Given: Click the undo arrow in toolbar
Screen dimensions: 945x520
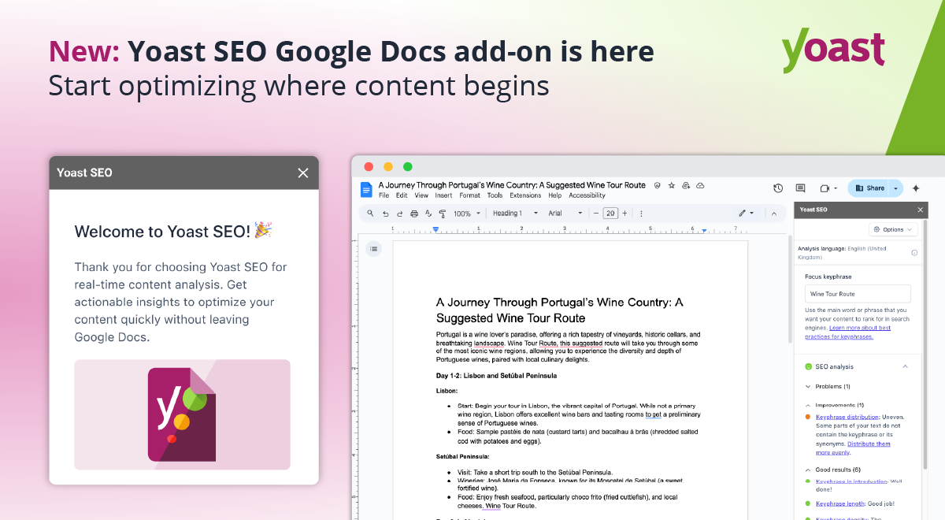Looking at the screenshot, I should (x=385, y=214).
